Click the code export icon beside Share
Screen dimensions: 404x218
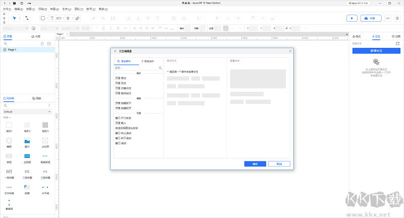[387, 18]
